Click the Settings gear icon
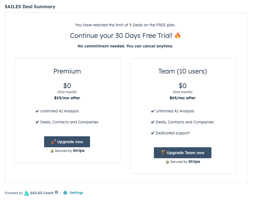The width and height of the screenshot is (253, 201). pos(65,193)
